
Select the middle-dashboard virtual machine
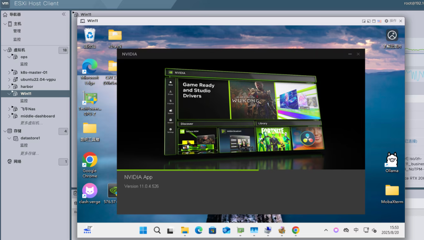click(38, 116)
